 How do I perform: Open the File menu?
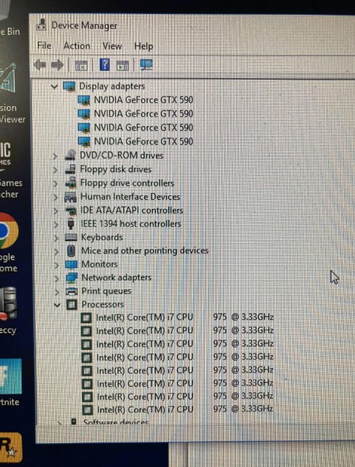pos(44,46)
